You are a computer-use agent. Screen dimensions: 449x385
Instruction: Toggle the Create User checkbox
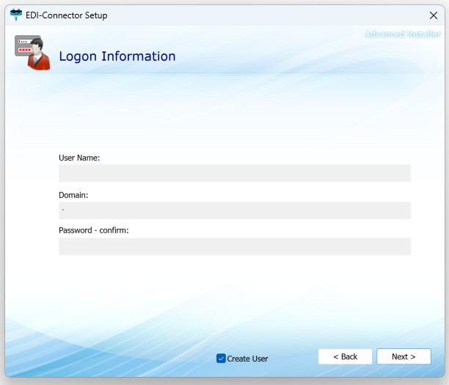[x=221, y=359]
